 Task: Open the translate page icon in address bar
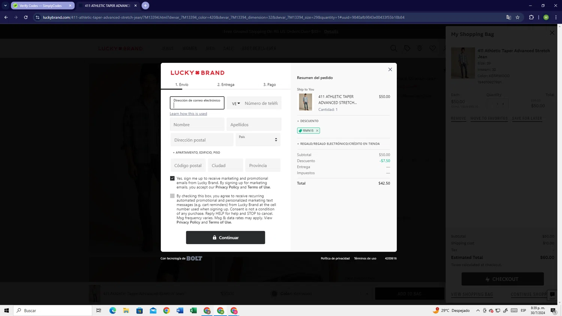tap(508, 17)
